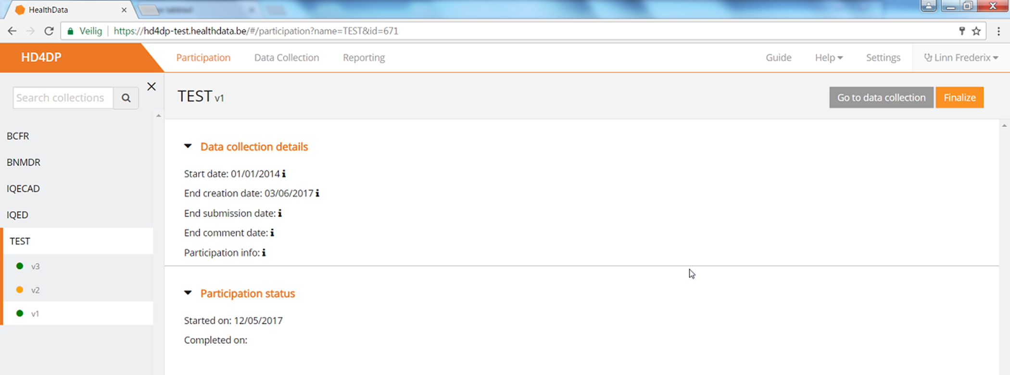This screenshot has height=375, width=1010.
Task: Show info icon for End comment date
Action: tap(272, 233)
